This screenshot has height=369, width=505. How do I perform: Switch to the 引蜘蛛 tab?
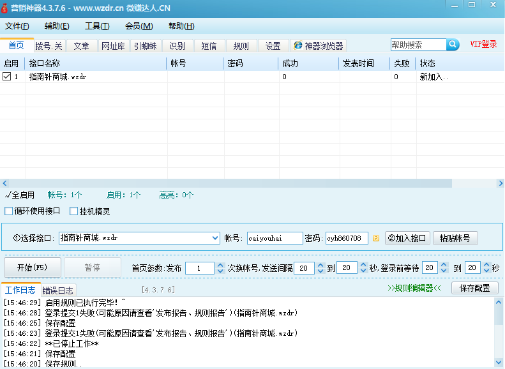tap(145, 46)
